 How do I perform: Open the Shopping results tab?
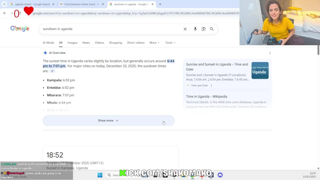(x=115, y=43)
